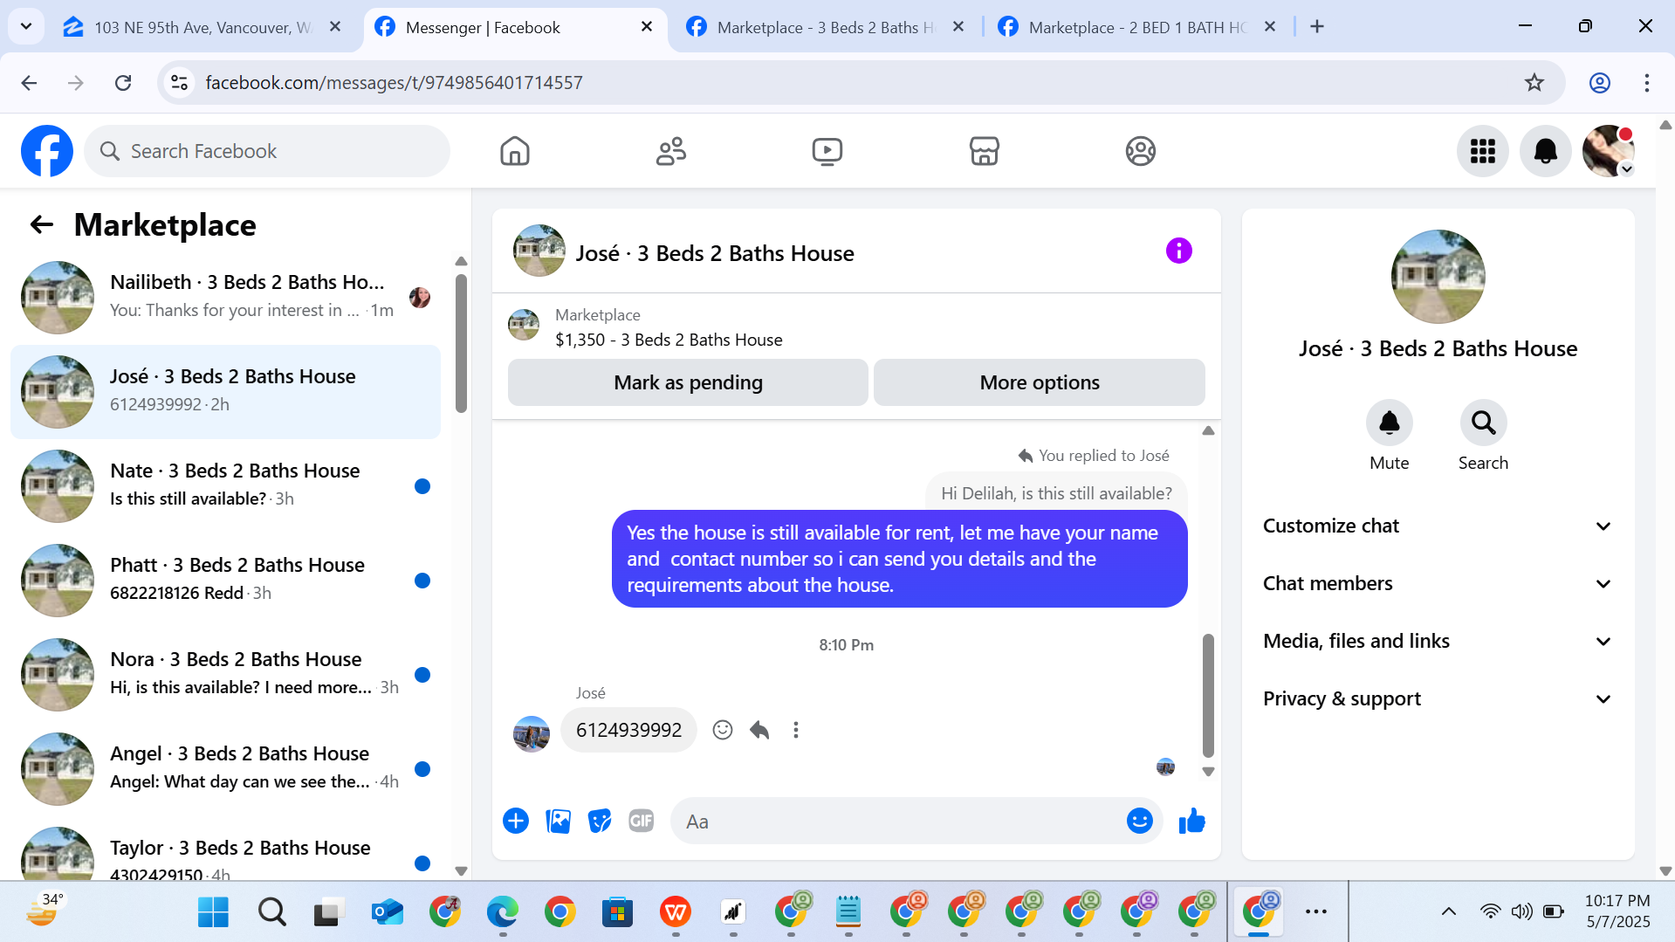The width and height of the screenshot is (1675, 942).
Task: Open the Facebook menu grid icon
Action: 1483,151
